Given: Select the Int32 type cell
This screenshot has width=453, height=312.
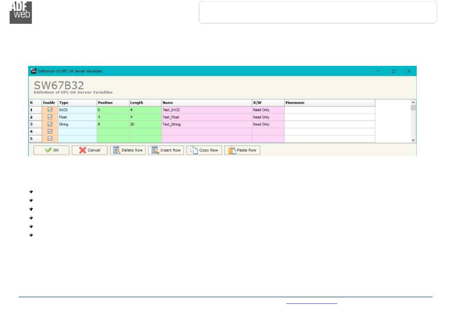Looking at the screenshot, I should click(x=77, y=110).
